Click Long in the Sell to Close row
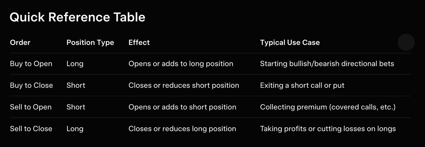The height and width of the screenshot is (147, 425). coord(75,129)
